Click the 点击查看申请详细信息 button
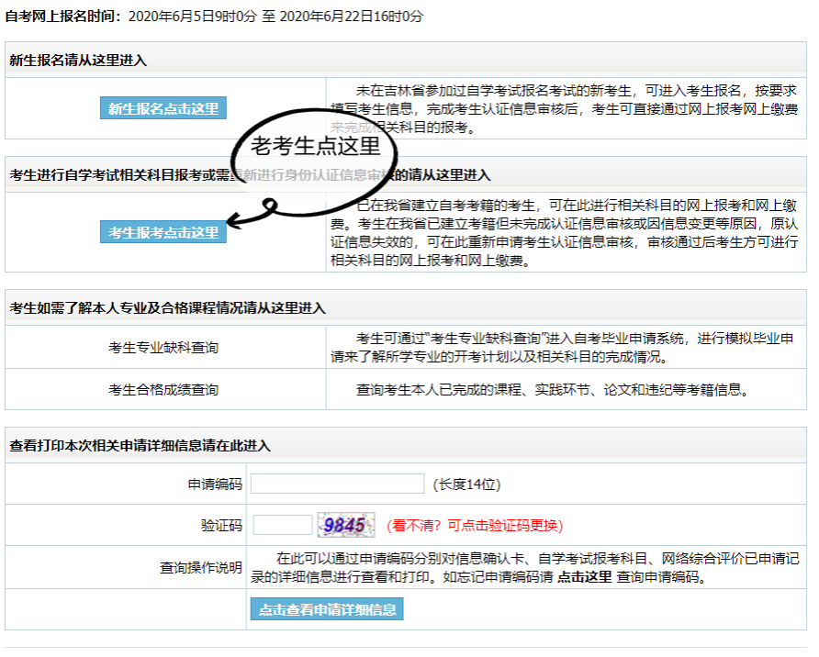The height and width of the screenshot is (657, 819). (x=327, y=609)
